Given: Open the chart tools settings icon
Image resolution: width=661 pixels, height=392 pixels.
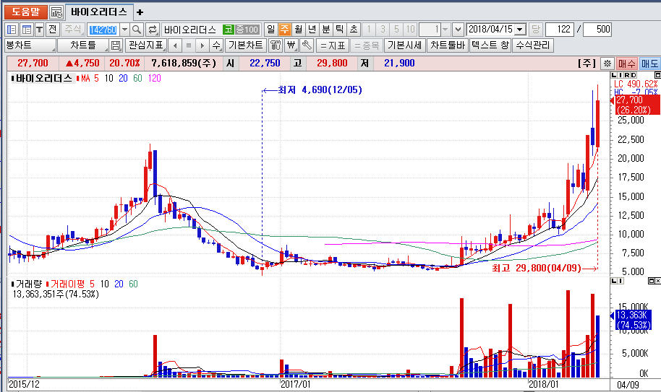Looking at the screenshot, I should [276, 45].
